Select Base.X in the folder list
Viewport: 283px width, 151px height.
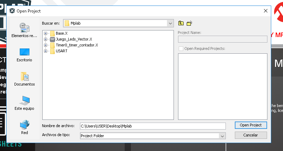point(62,33)
